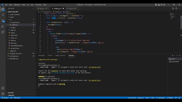
Task: Expand the Outline section
Action: (21, 93)
